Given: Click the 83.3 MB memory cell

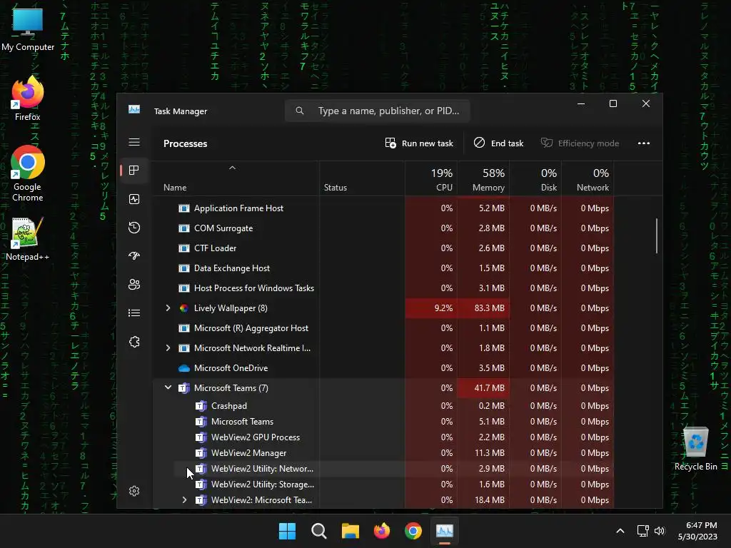Looking at the screenshot, I should (x=483, y=308).
